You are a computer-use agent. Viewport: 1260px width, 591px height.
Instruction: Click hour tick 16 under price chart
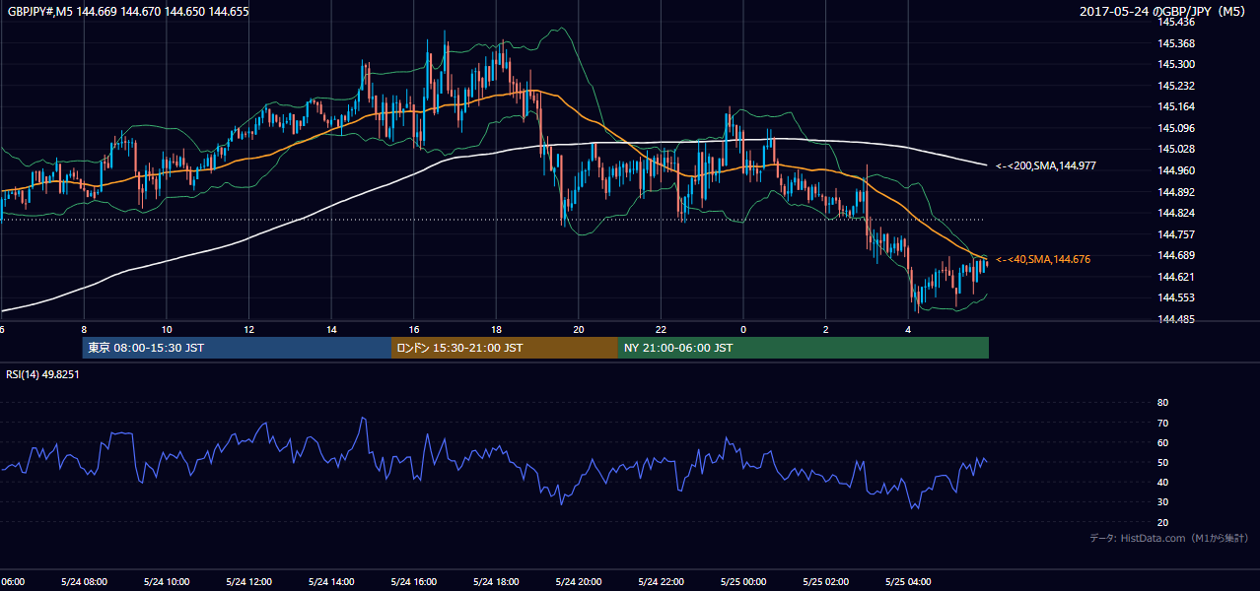414,329
